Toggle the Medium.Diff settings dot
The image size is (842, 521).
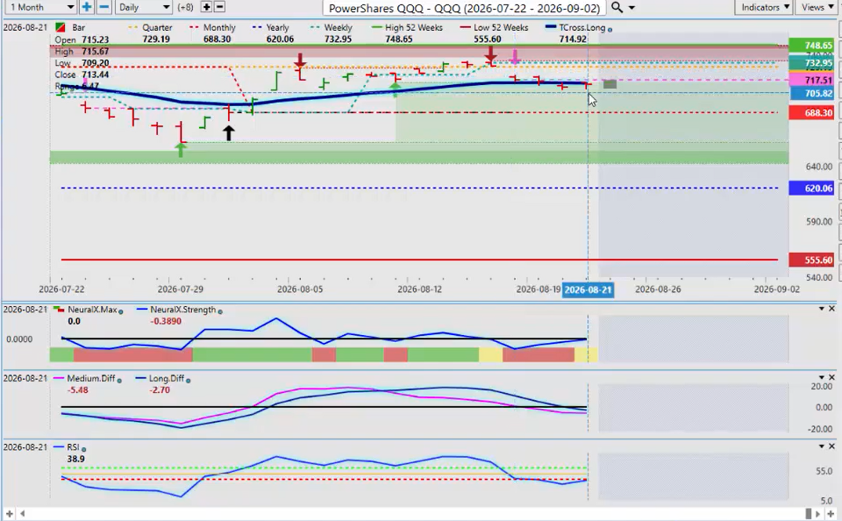119,381
